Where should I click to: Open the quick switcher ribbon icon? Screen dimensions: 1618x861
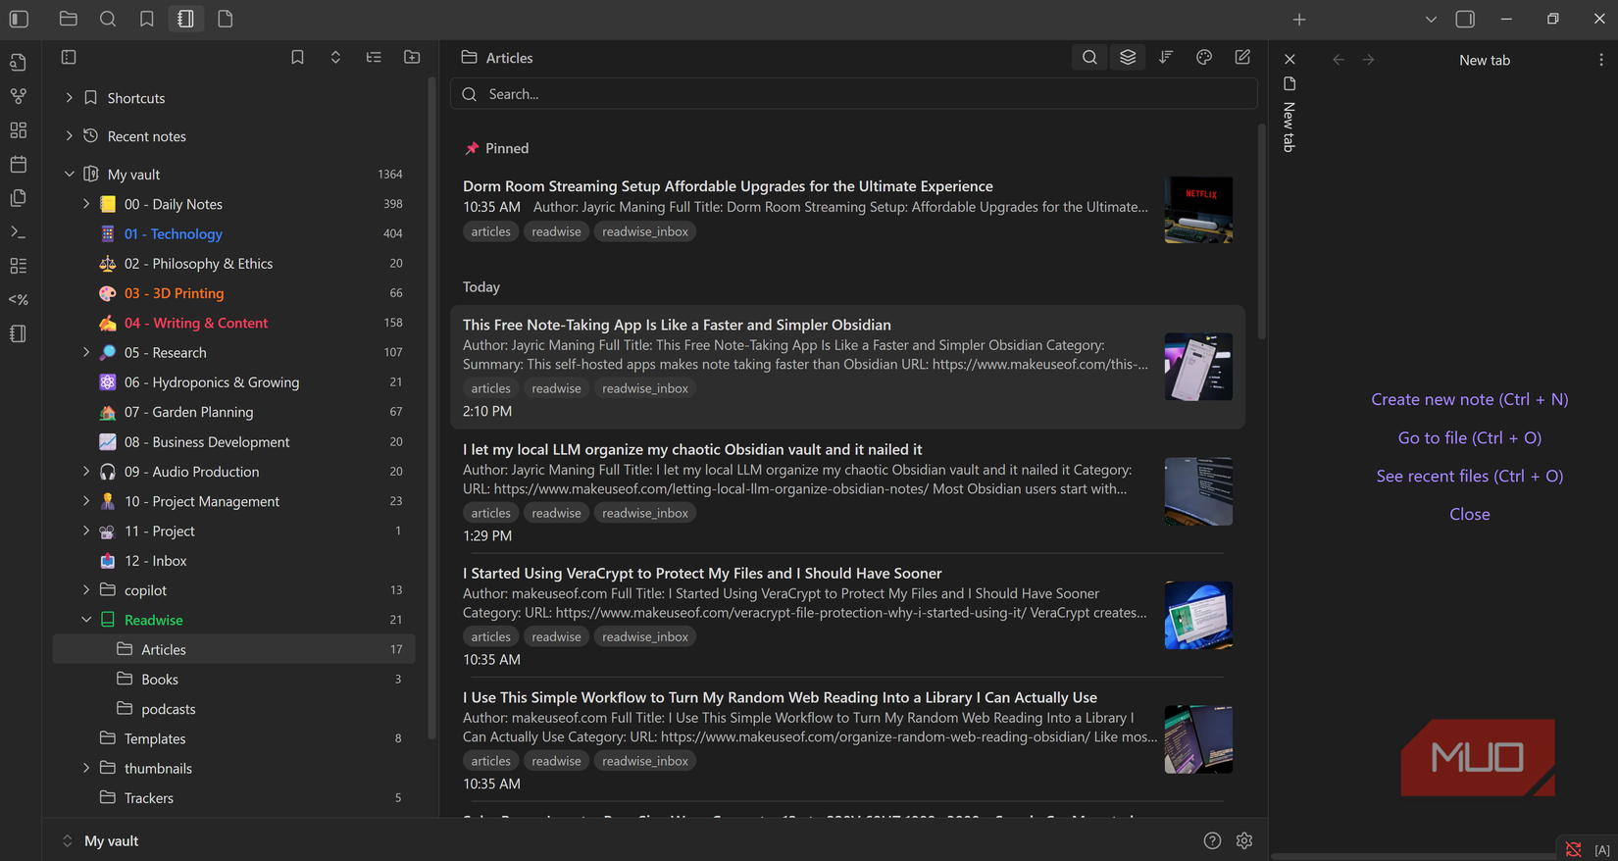coord(19,63)
